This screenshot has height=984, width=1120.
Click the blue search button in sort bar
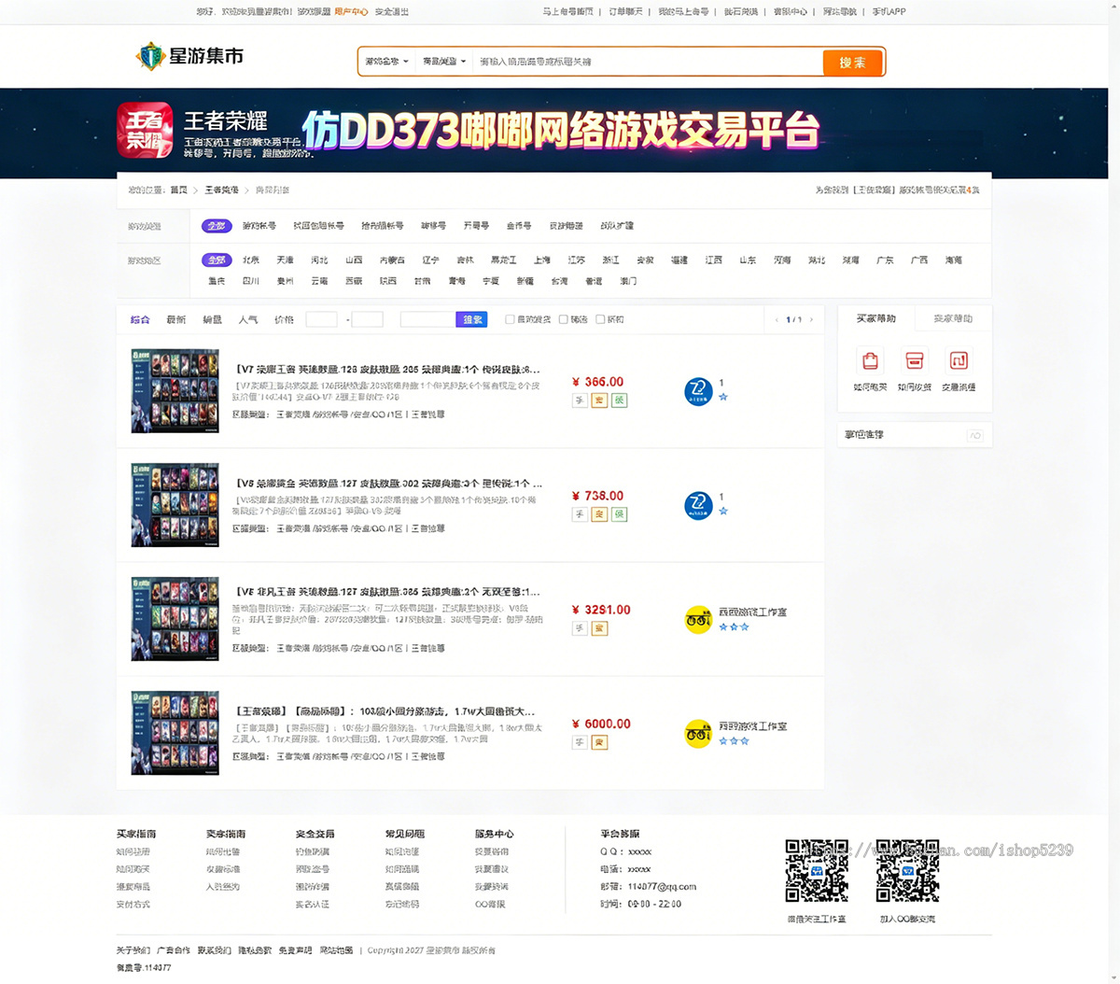point(472,319)
